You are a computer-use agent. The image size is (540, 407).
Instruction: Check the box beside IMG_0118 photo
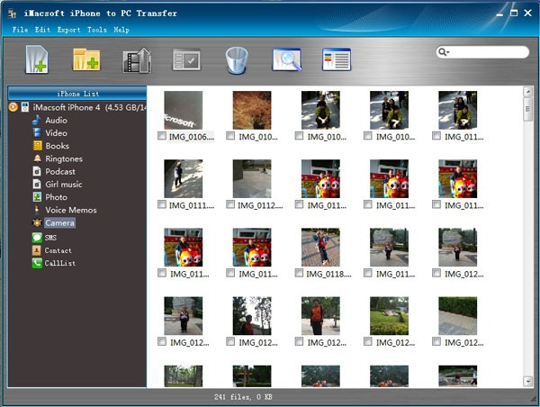click(299, 274)
